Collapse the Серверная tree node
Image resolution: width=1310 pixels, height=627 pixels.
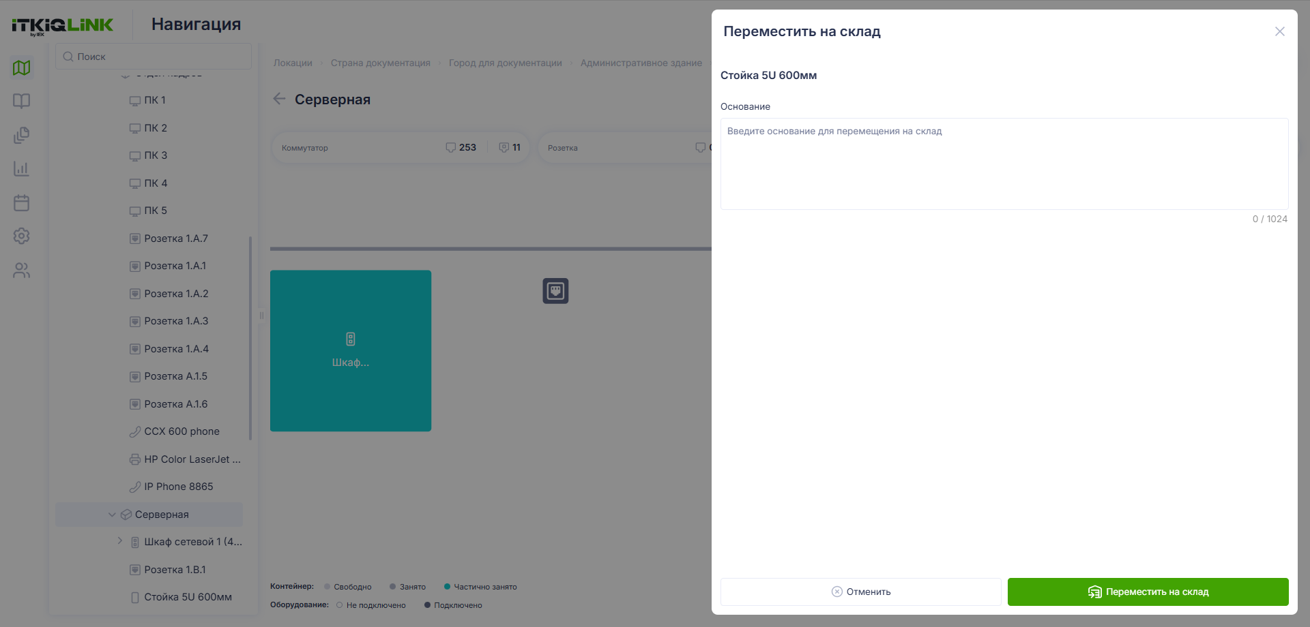[112, 515]
